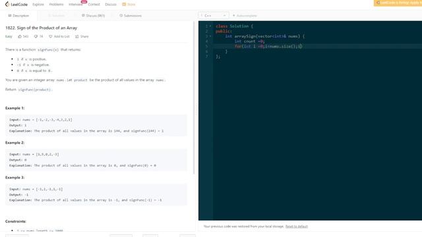Click the comment count icon
The image size is (422, 237).
tap(36, 36)
